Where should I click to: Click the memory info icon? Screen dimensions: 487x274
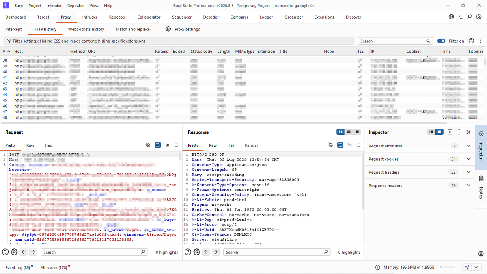[x=378, y=268]
